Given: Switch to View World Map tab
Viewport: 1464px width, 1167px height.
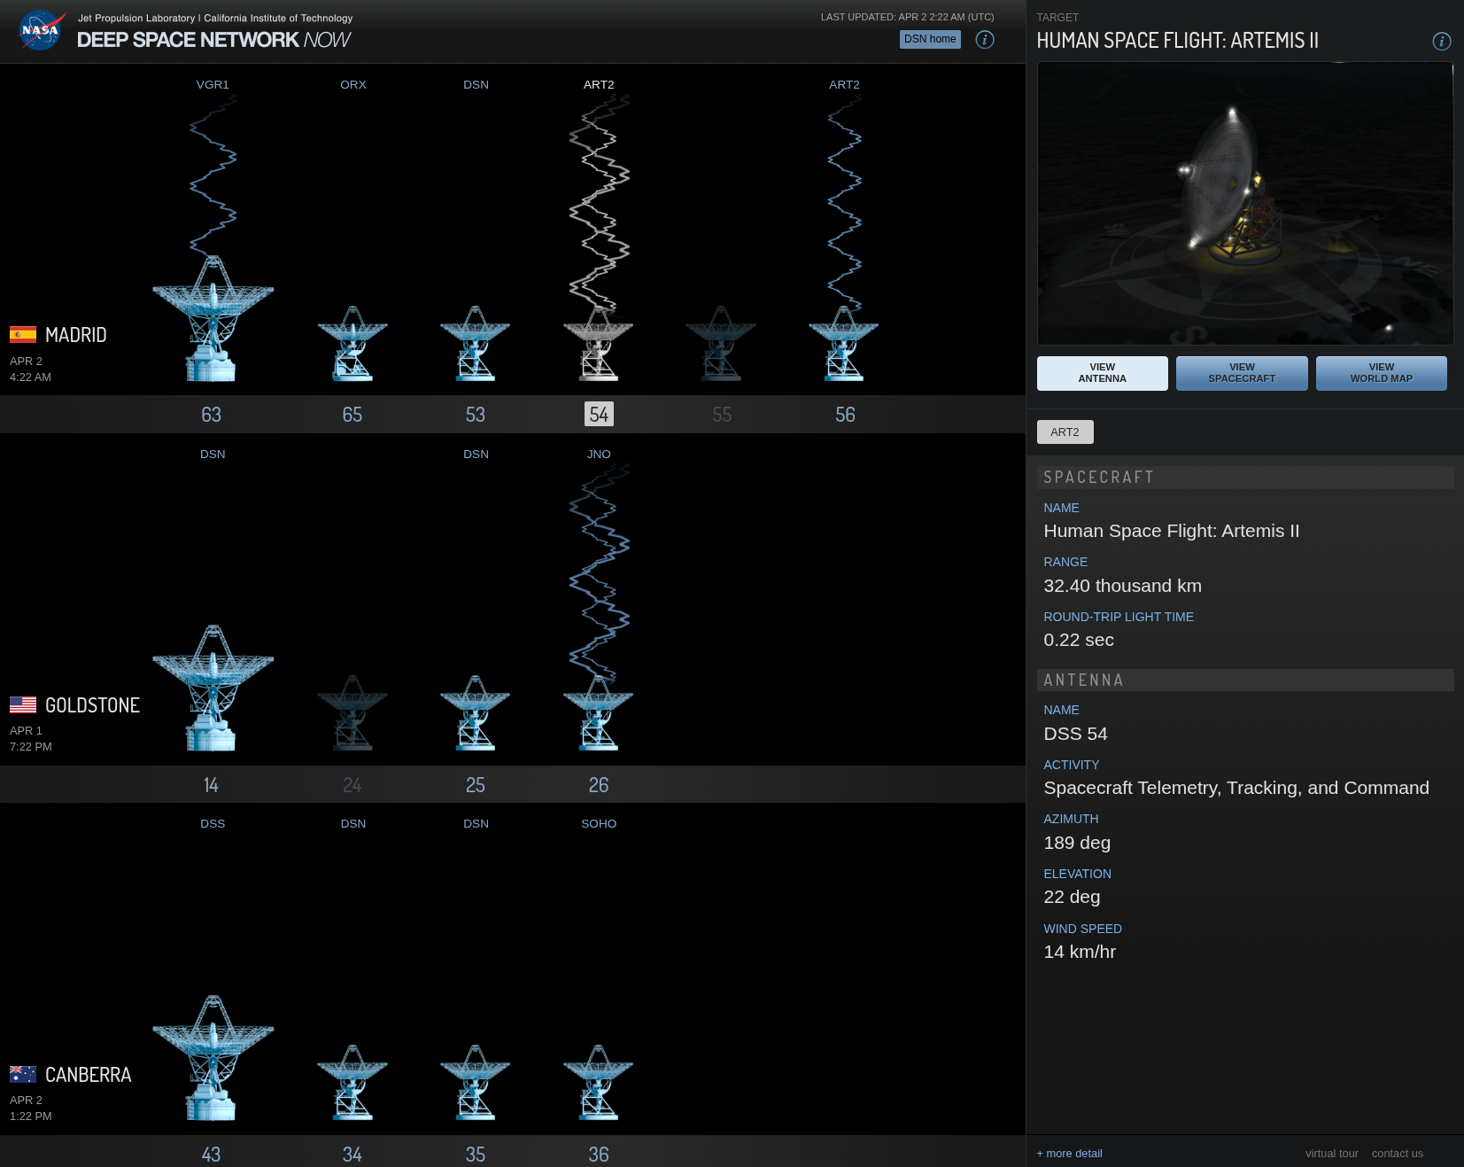Looking at the screenshot, I should point(1381,373).
